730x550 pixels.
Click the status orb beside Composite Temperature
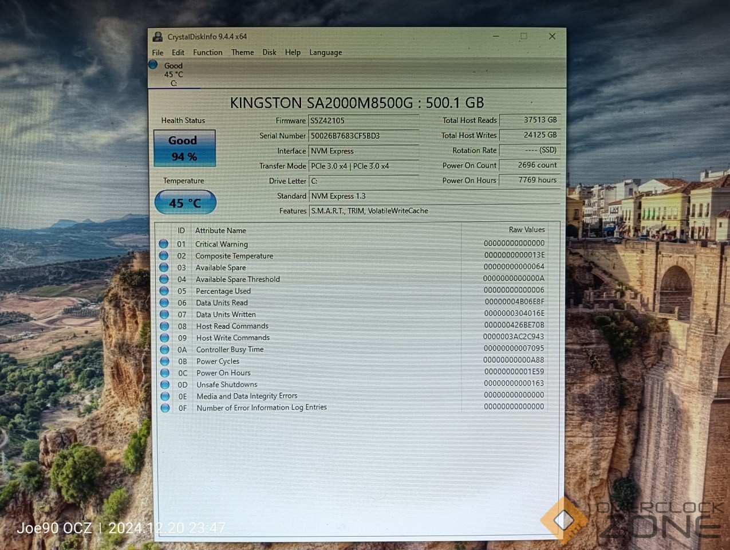pos(164,256)
